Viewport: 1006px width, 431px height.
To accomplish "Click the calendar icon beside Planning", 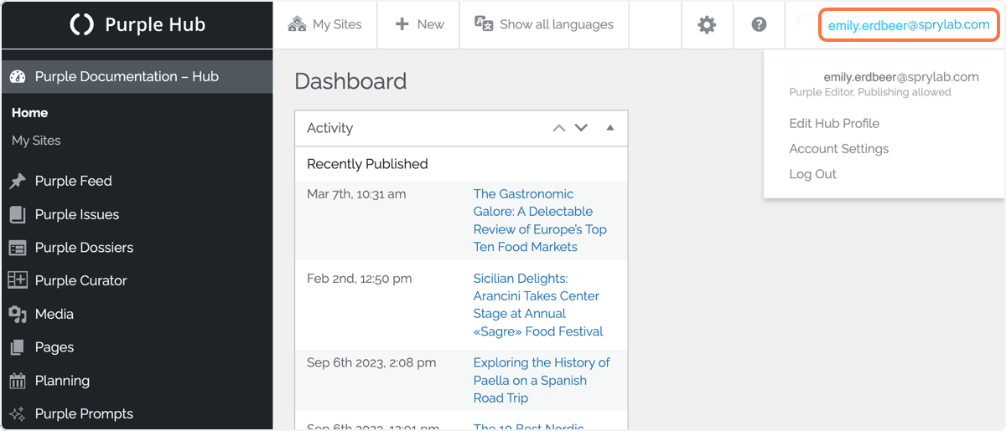I will click(18, 381).
